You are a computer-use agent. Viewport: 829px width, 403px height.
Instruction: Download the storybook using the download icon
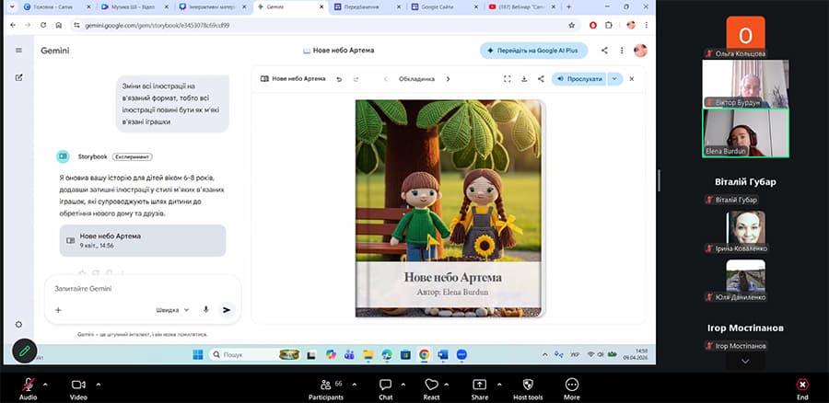[523, 79]
